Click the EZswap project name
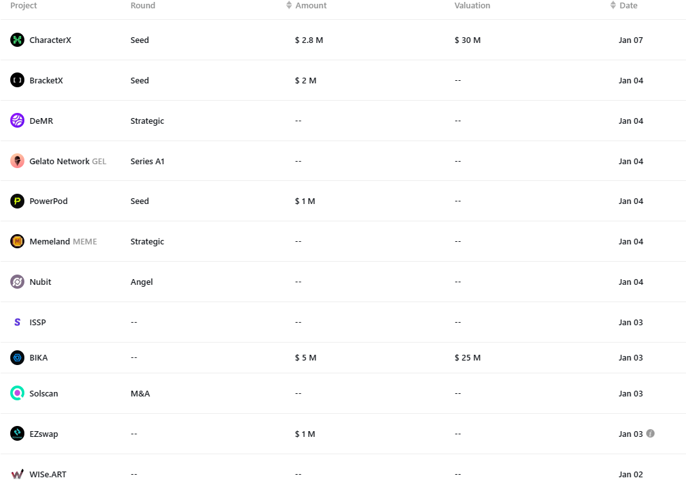This screenshot has width=686, height=485. tap(44, 434)
